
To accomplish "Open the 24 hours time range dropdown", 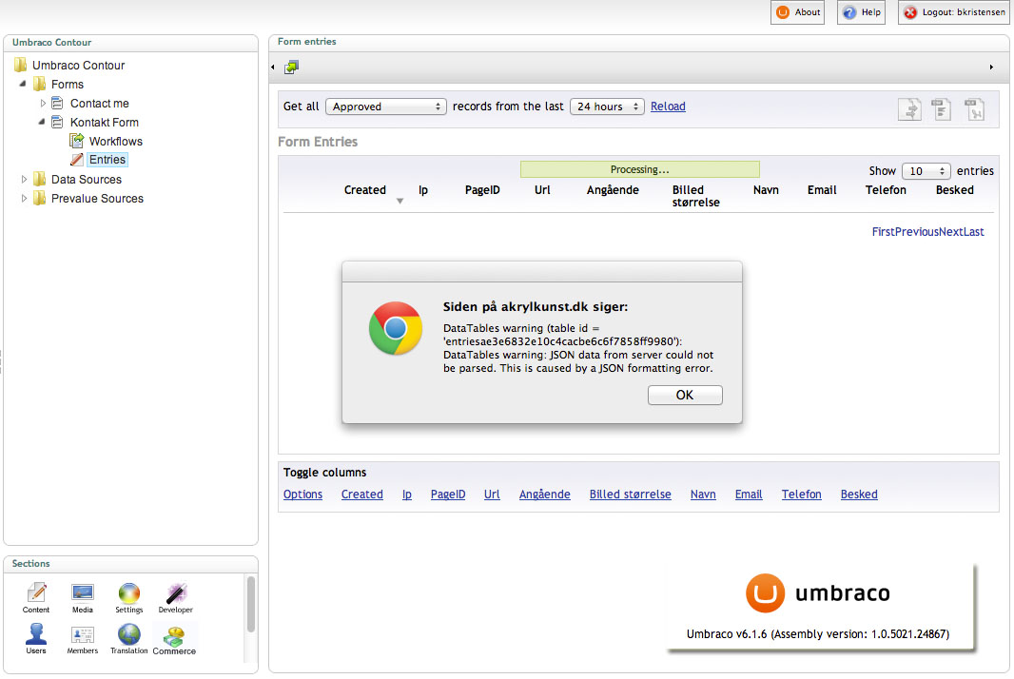I will click(607, 107).
